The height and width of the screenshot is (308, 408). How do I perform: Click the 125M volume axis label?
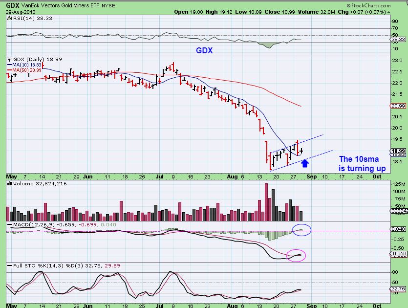(x=399, y=184)
